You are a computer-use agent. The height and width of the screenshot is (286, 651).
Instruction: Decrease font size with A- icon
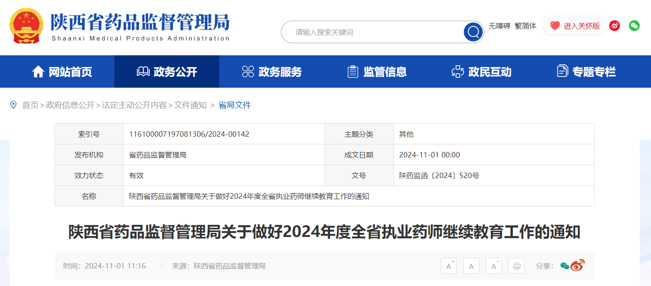(494, 266)
